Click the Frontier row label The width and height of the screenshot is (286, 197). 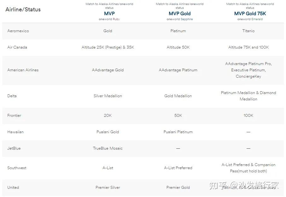tap(14, 116)
